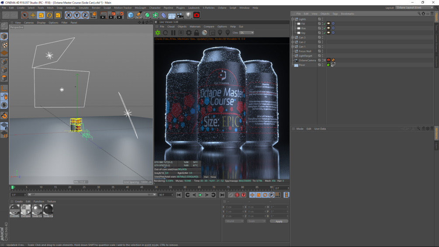
Task: Activate the Rotate tool
Action: (49, 15)
